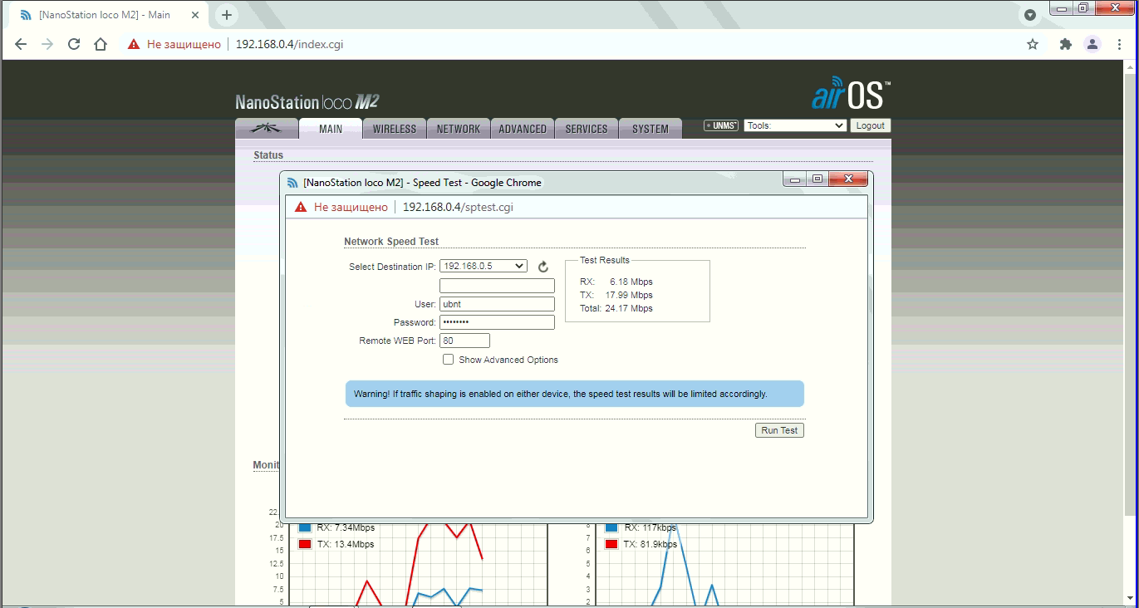Click the RX 6.18 Mbps result
Image resolution: width=1139 pixels, height=608 pixels.
(616, 282)
